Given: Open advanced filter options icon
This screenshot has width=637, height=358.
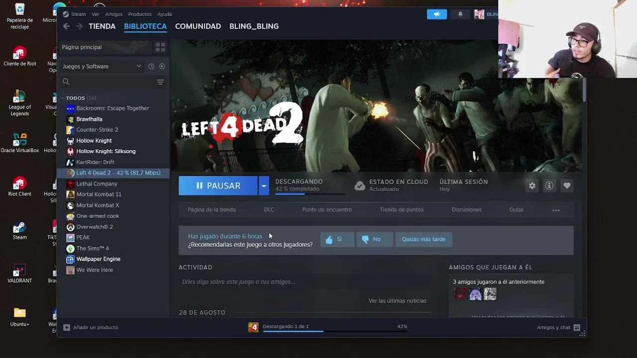Looking at the screenshot, I should [x=160, y=82].
